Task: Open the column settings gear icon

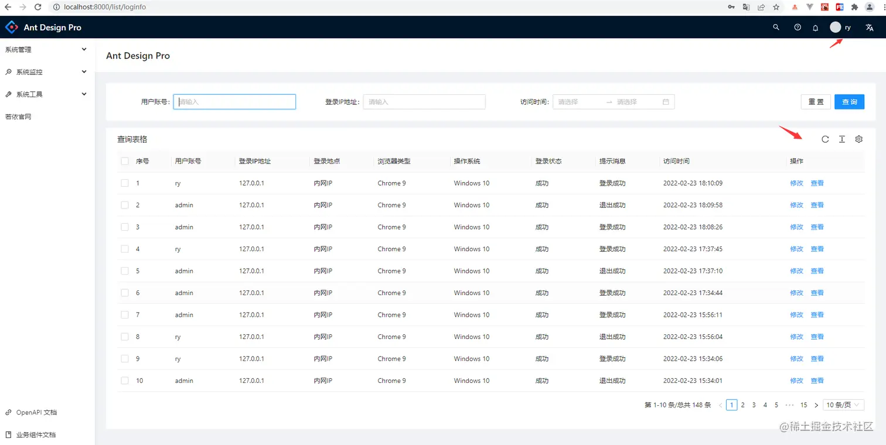Action: tap(859, 139)
